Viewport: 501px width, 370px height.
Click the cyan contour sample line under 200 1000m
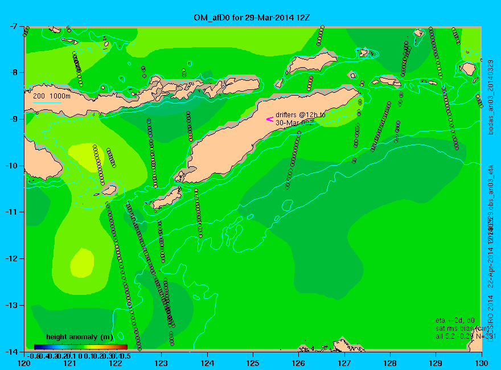47,103
